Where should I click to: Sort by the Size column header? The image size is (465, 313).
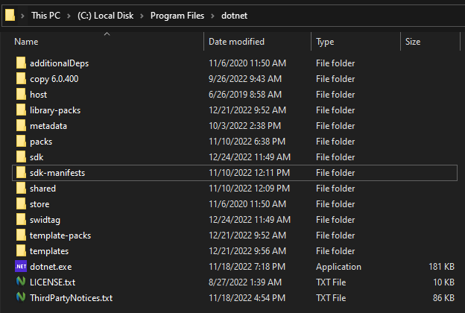(x=413, y=42)
